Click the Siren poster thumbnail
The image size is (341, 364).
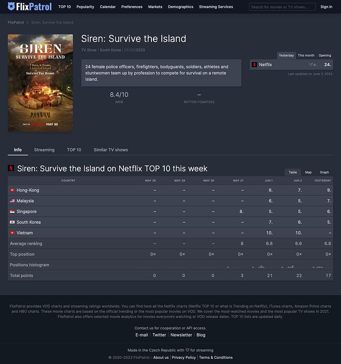coord(40,83)
